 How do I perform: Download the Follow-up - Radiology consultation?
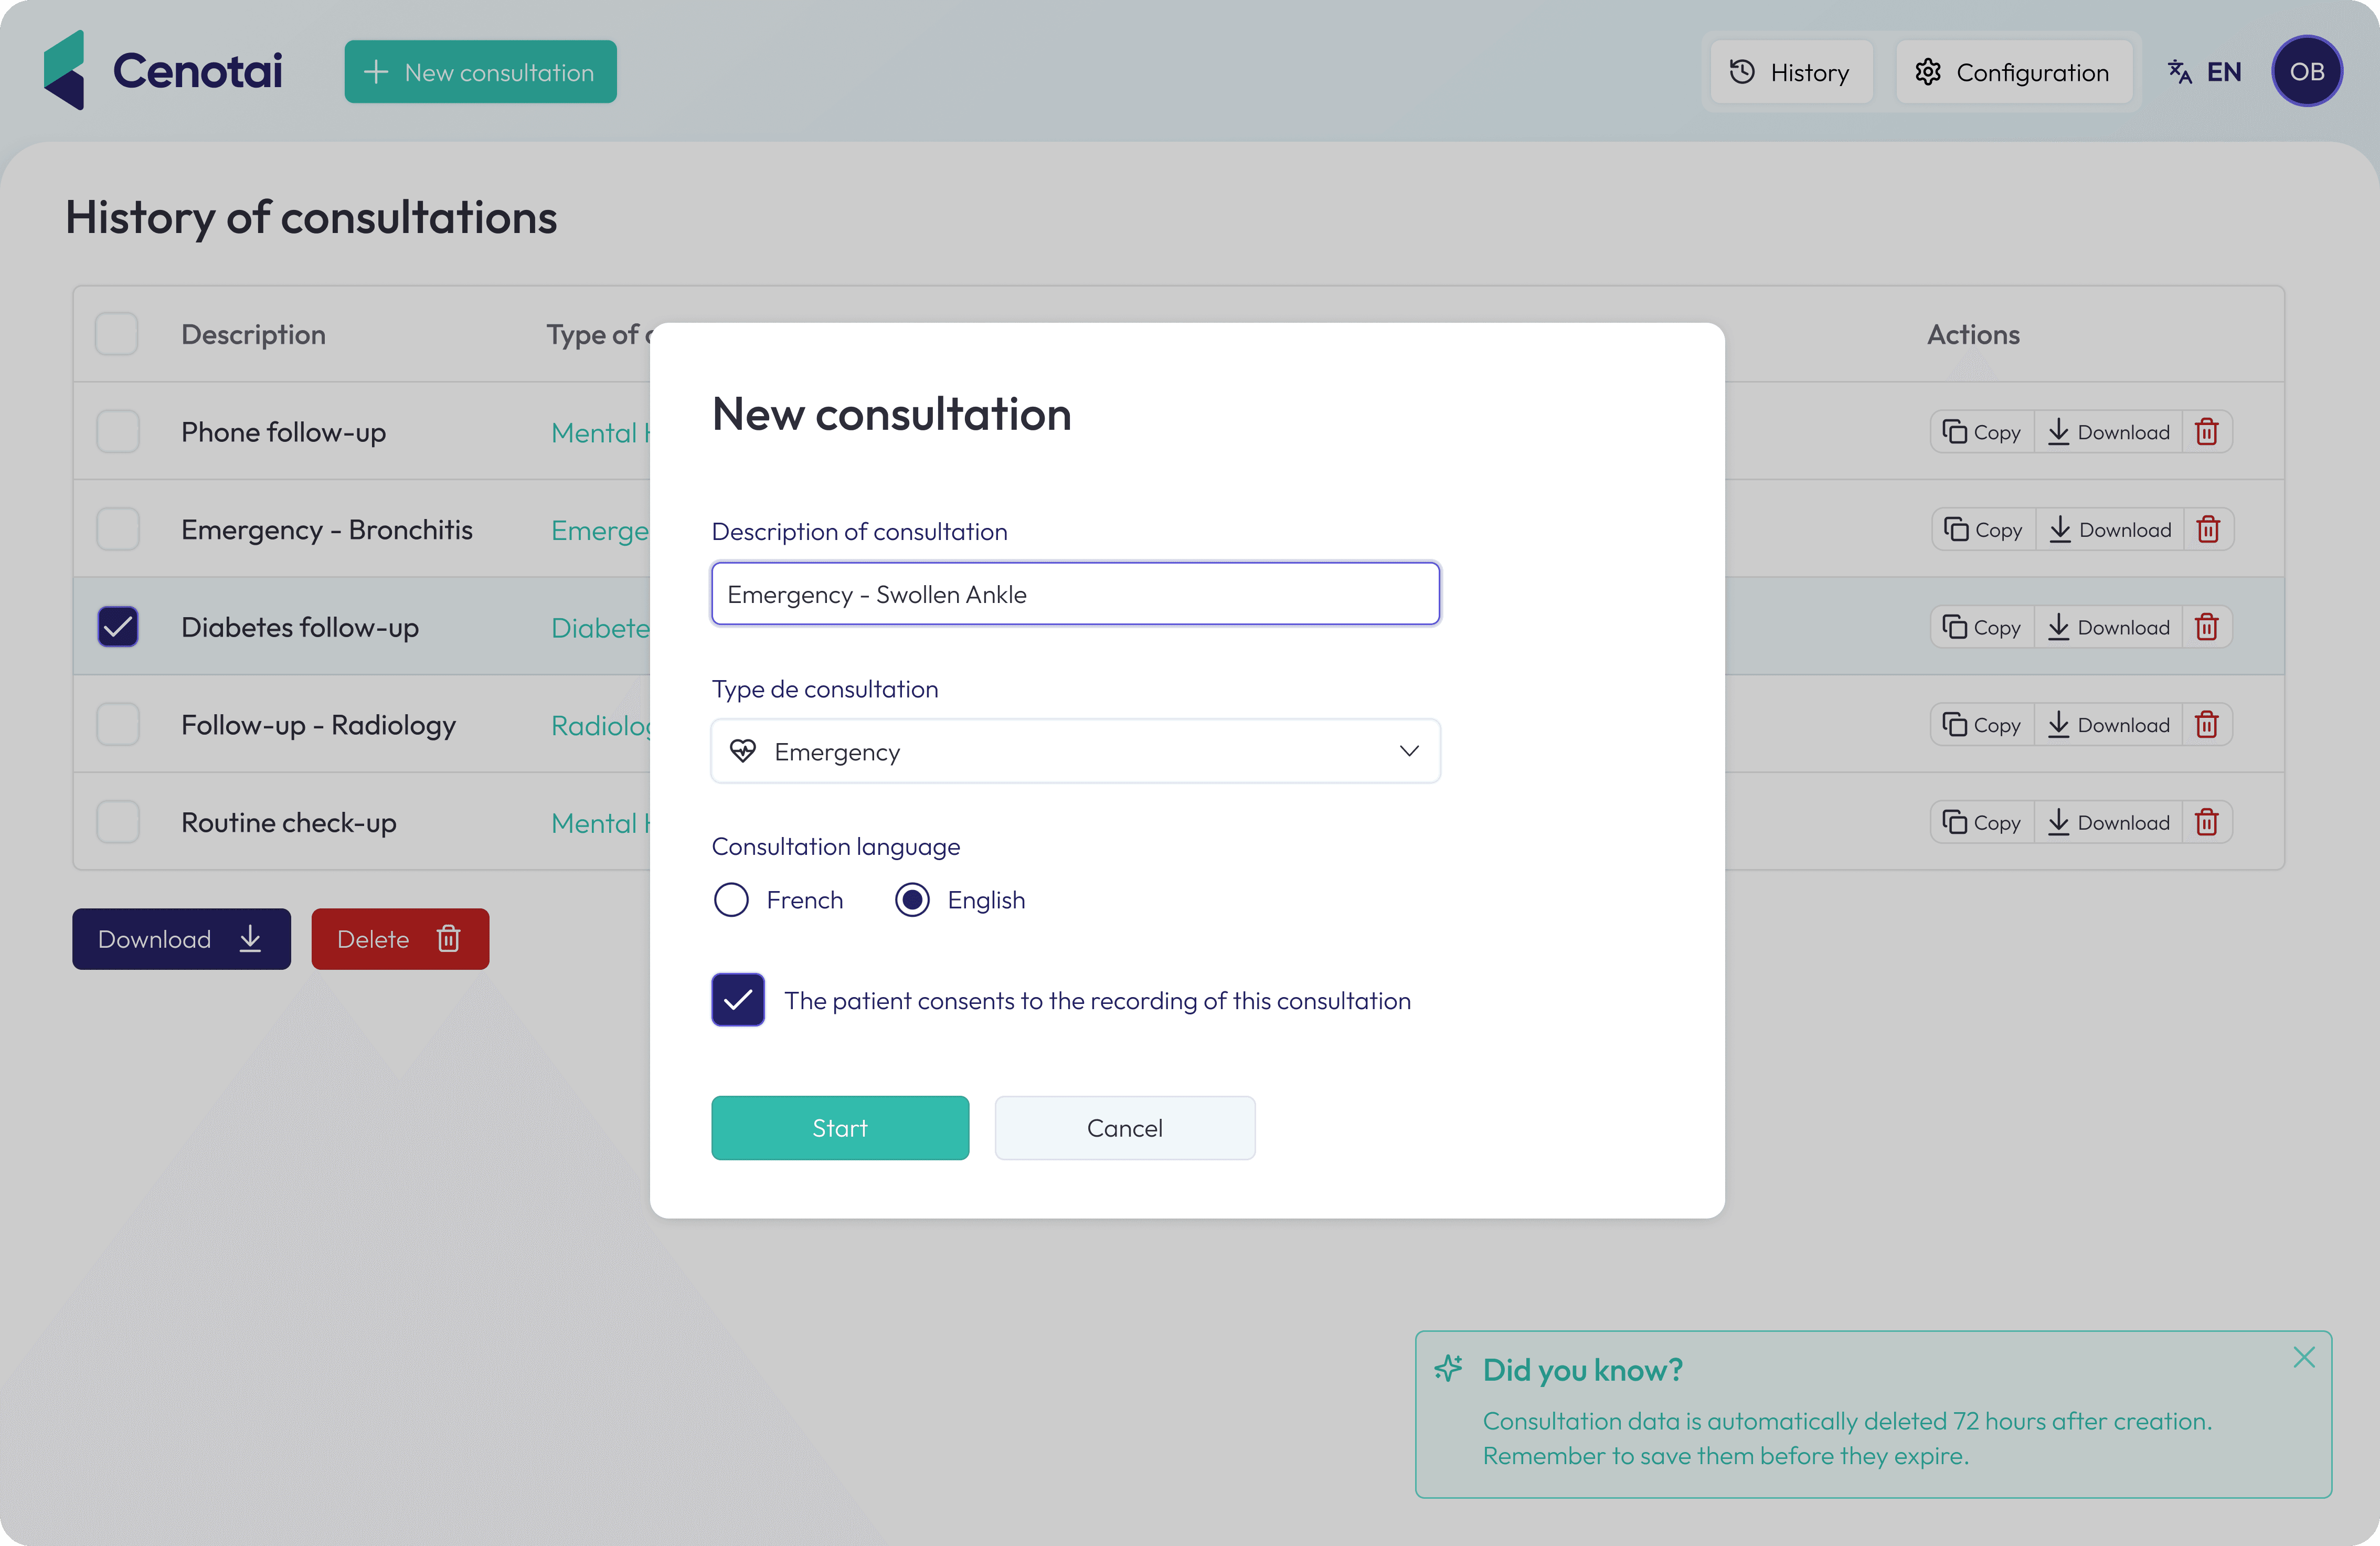pyautogui.click(x=2108, y=725)
